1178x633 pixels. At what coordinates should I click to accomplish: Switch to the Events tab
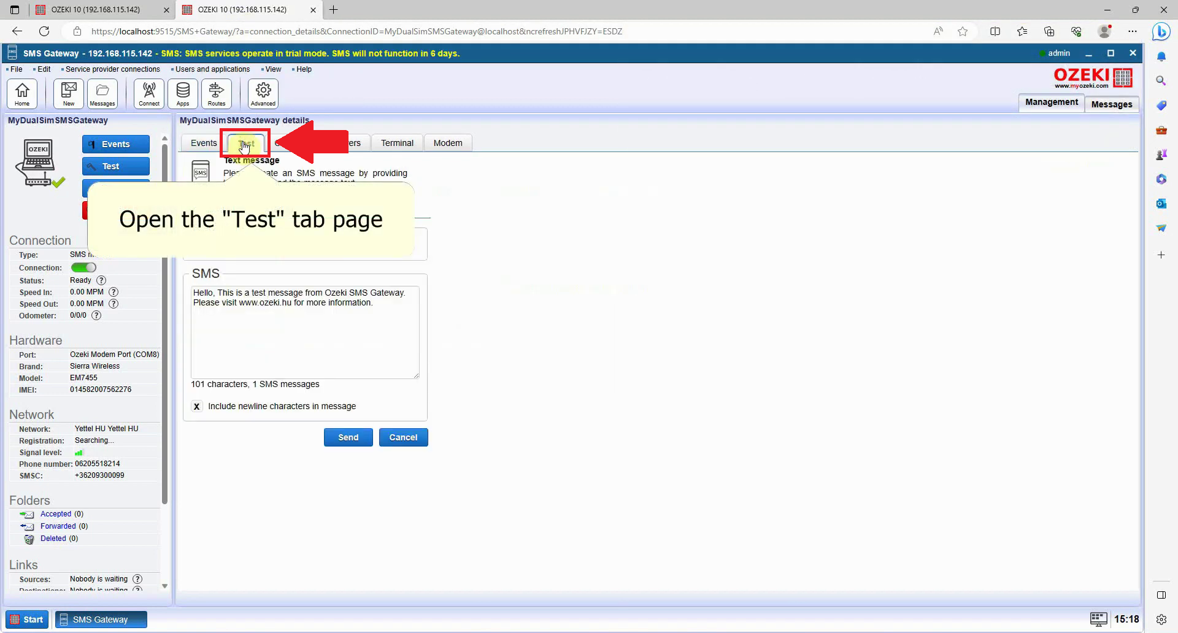204,143
